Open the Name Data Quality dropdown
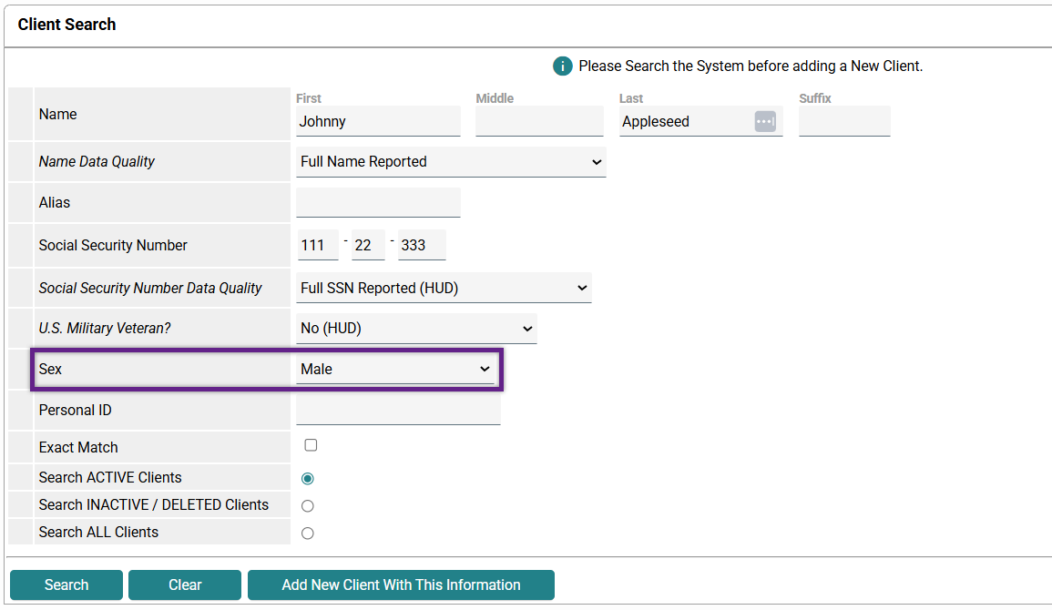 tap(451, 162)
